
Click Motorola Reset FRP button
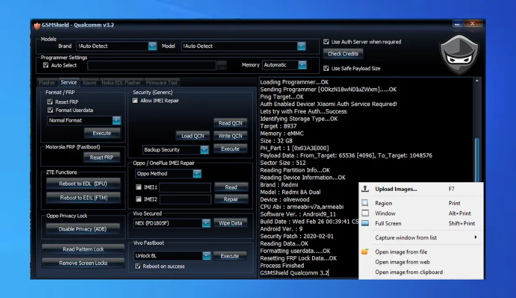[101, 157]
